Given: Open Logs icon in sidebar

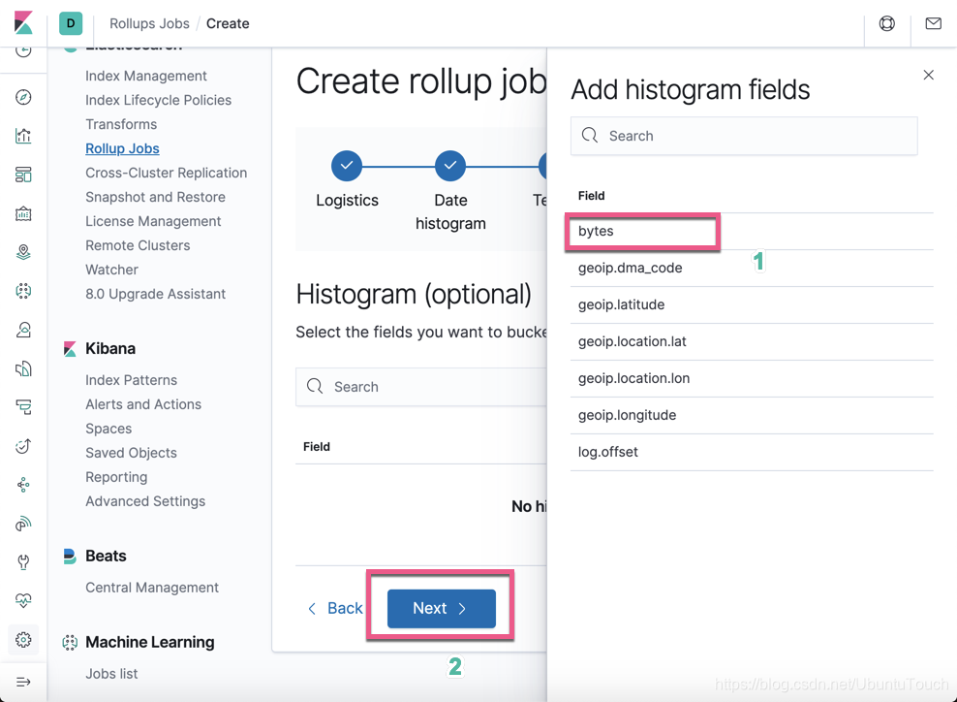Looking at the screenshot, I should pos(23,368).
